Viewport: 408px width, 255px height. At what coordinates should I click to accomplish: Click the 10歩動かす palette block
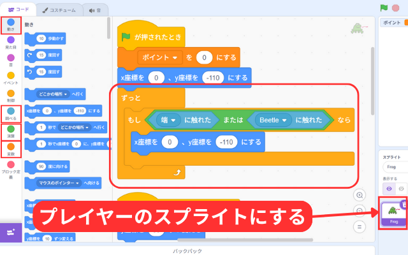click(45, 39)
